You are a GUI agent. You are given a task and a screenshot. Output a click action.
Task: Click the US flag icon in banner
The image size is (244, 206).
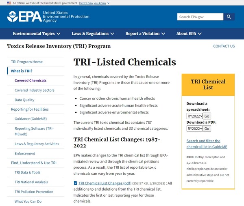pos(9,3)
